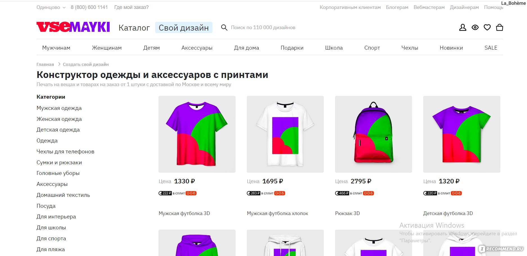Select Сумки и рюкзаки category
This screenshot has width=527, height=256.
point(59,162)
